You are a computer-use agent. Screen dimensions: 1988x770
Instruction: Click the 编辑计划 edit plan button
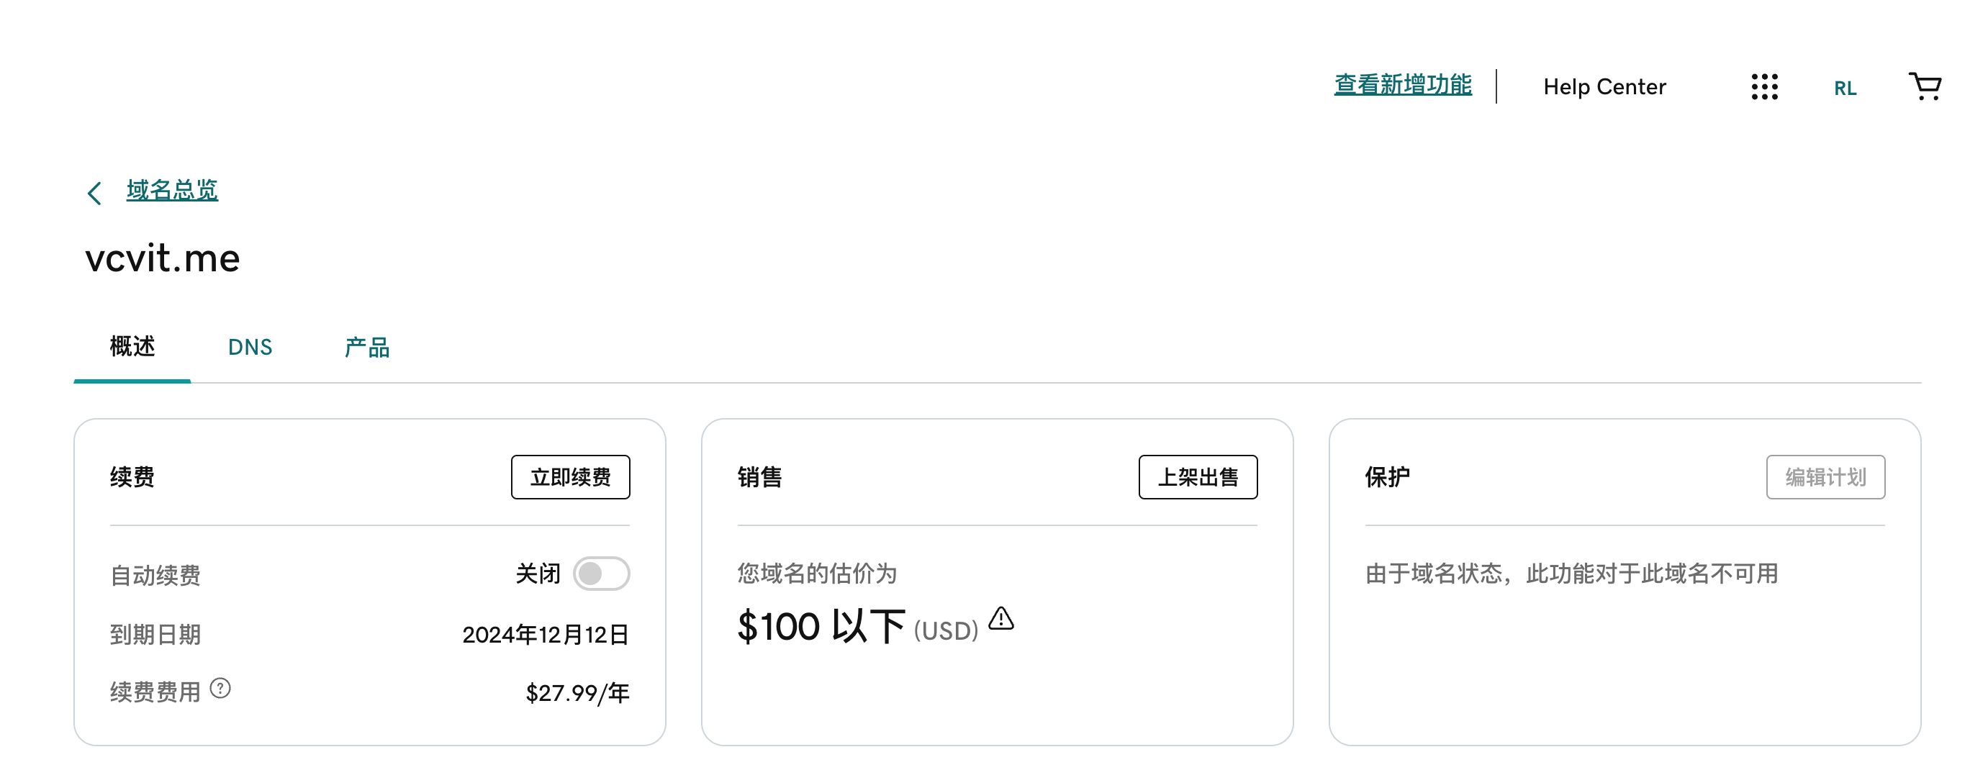tap(1825, 477)
